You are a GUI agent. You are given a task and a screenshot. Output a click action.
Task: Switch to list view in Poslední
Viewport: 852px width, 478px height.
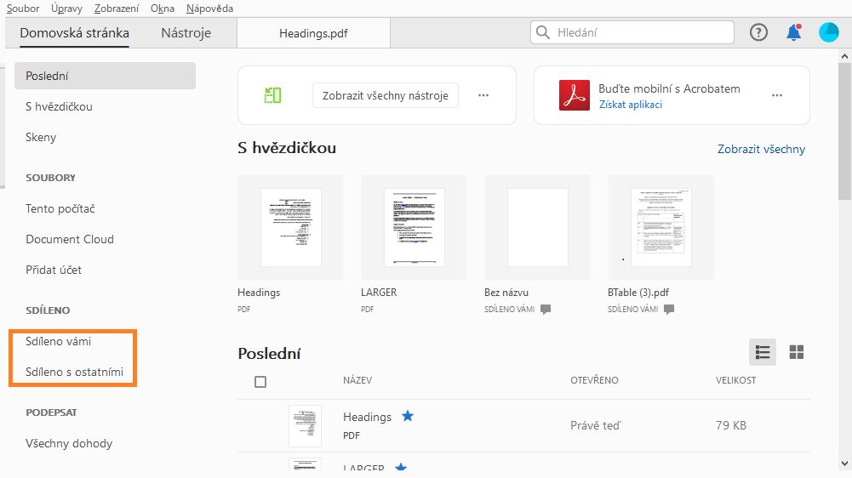coord(763,352)
